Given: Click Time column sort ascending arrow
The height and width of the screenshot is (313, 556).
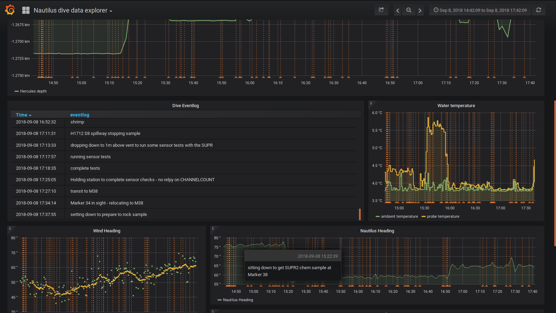Looking at the screenshot, I should point(30,115).
